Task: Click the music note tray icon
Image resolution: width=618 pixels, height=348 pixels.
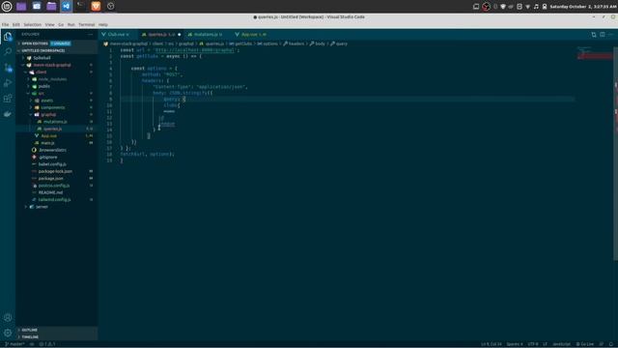Action: 536,7
